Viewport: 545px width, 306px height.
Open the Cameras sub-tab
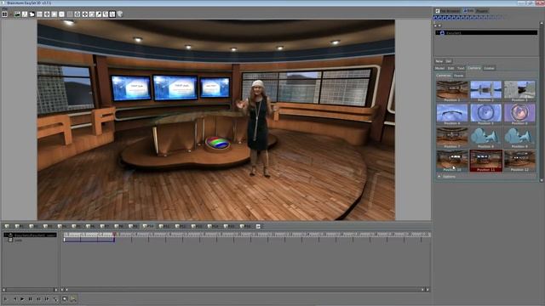444,76
